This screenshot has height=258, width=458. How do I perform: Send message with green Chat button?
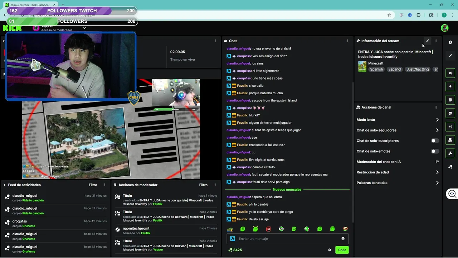coord(342,250)
